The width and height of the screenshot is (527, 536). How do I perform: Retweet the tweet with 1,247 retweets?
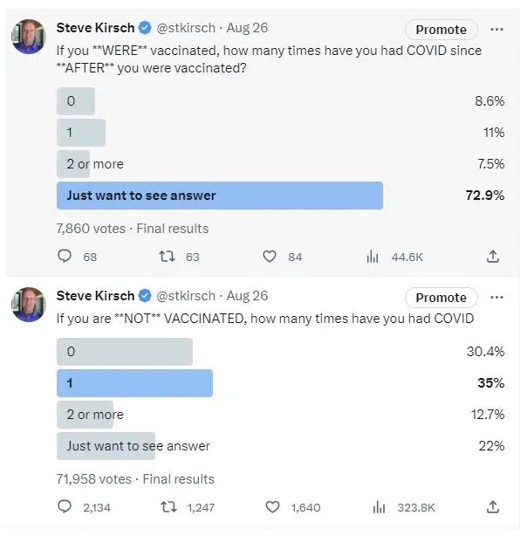click(168, 507)
